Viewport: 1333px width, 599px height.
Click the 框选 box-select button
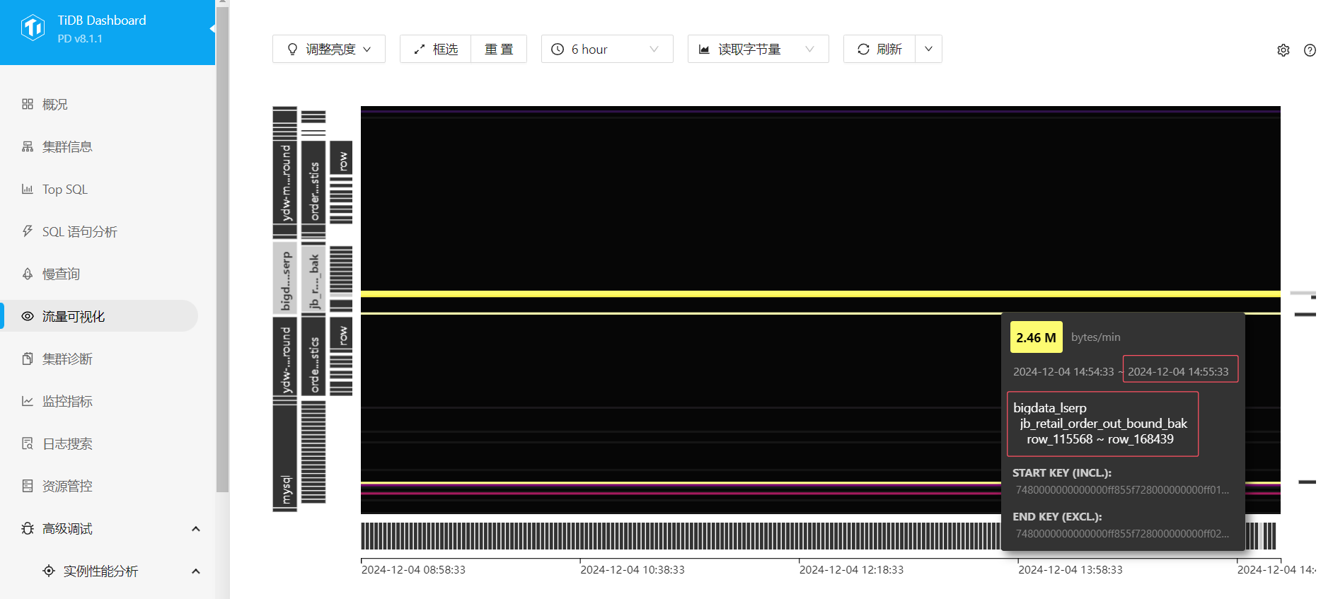click(435, 49)
